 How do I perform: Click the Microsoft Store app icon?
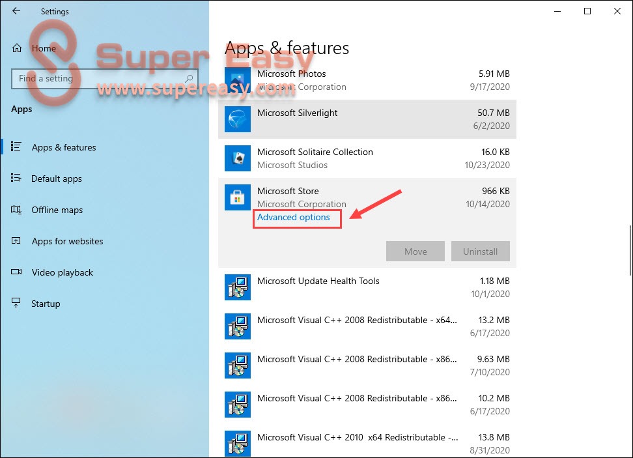coord(237,197)
